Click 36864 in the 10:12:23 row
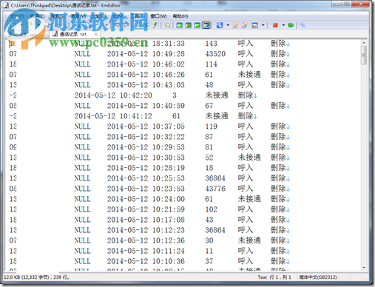The width and height of the screenshot is (375, 287). [x=215, y=230]
